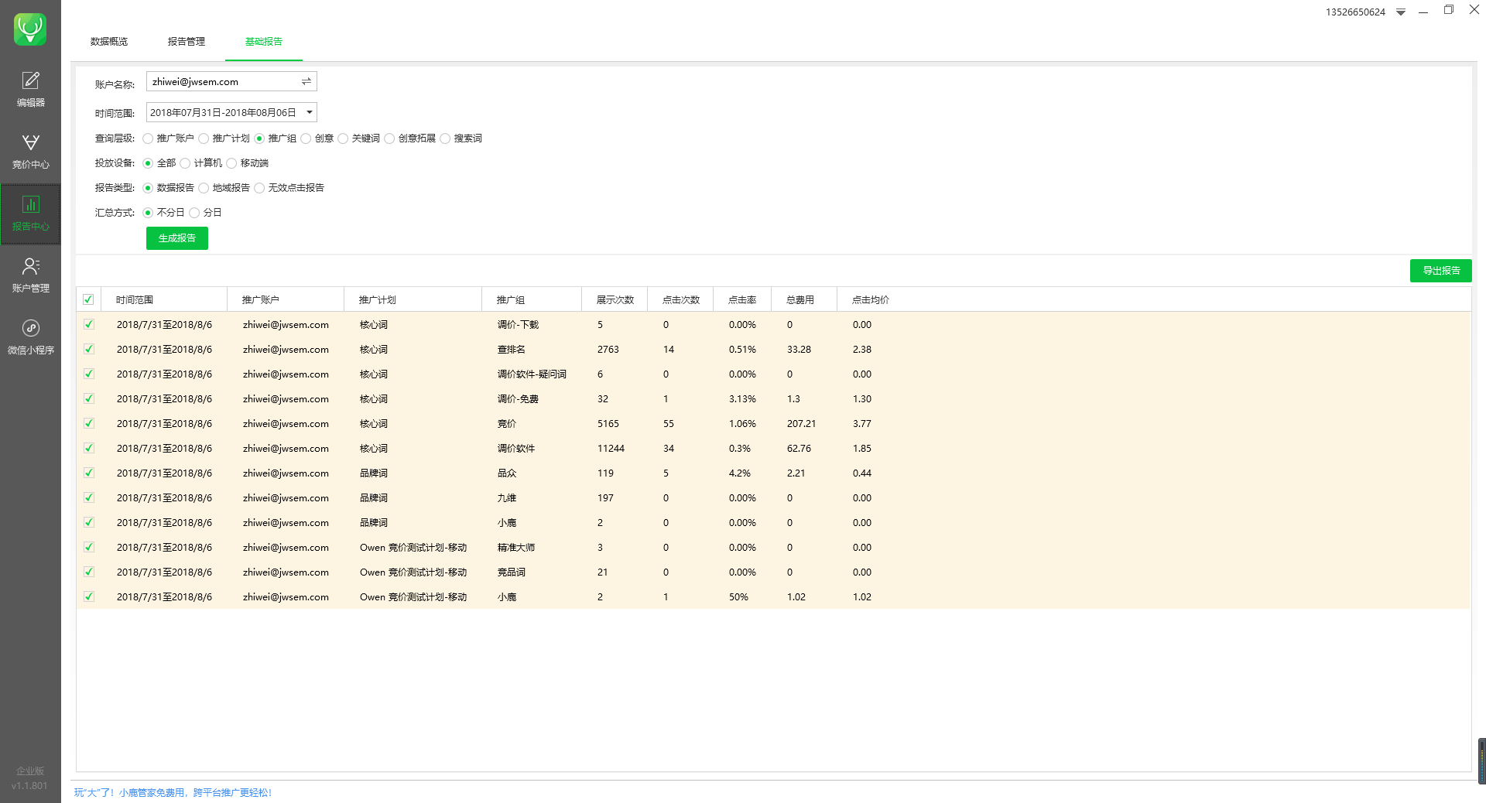
Task: Click the 调价软件 group cell
Action: coord(516,449)
